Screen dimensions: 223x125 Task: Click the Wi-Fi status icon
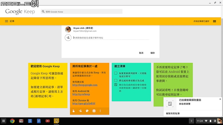pos(206,121)
